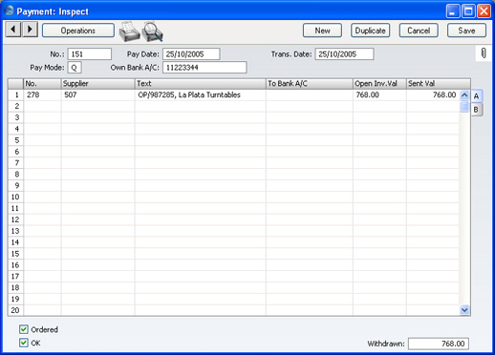Select row number 20 in the grid

pos(16,310)
